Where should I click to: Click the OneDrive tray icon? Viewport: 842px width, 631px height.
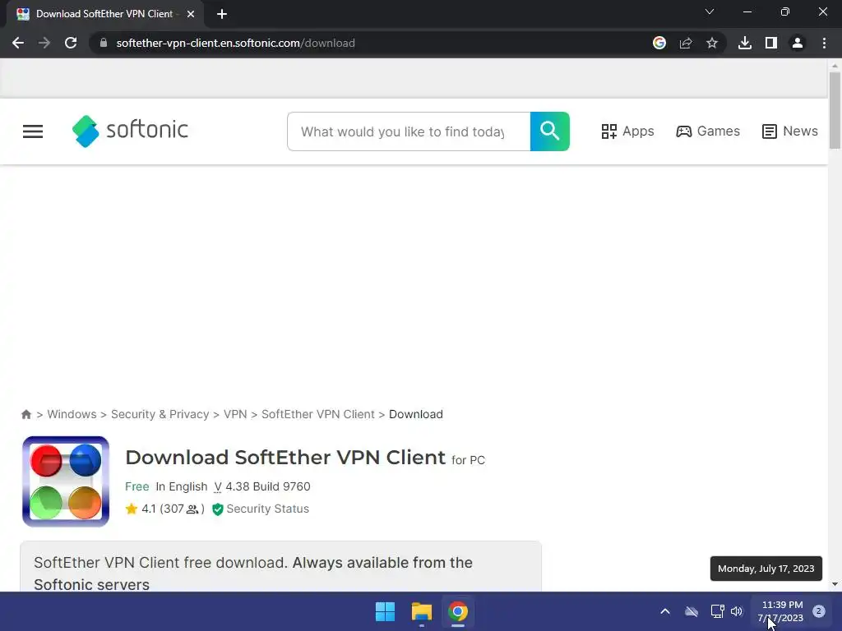tap(691, 611)
